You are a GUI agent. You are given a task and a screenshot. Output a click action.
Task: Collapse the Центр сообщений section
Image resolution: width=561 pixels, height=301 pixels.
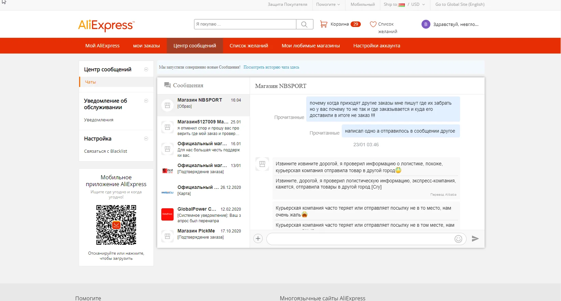146,70
